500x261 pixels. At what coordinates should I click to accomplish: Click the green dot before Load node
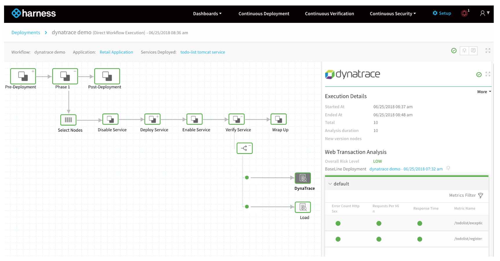[x=247, y=207]
